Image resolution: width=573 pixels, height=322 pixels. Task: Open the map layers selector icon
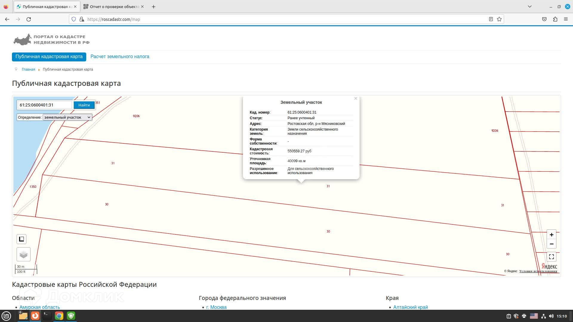[x=24, y=254]
